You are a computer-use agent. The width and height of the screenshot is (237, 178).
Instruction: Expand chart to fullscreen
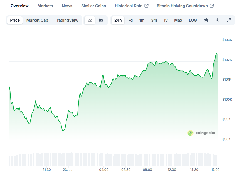(229, 20)
